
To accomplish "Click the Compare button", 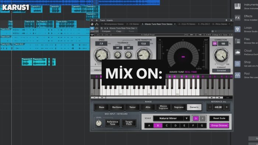I will [106, 31].
